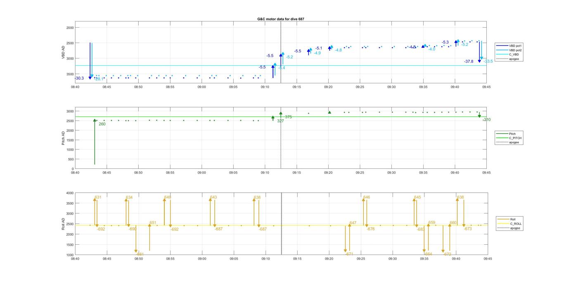Click the '645' label in the Roll plot
Image resolution: width=578 pixels, height=286 pixels.
(417, 197)
